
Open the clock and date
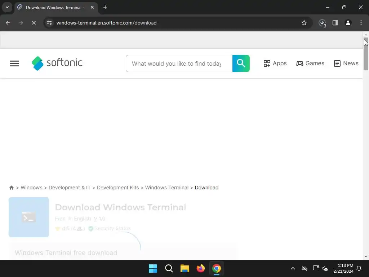(x=343, y=268)
